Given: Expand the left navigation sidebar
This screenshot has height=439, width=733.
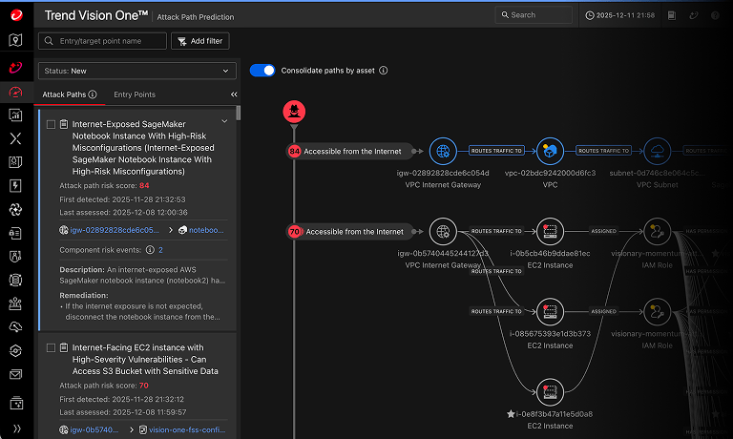Looking at the screenshot, I should pos(15,429).
